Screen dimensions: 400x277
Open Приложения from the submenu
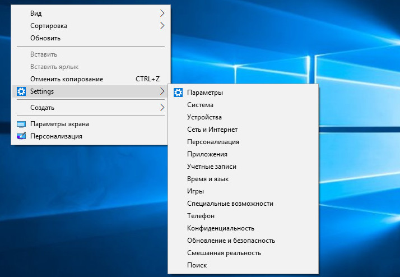click(x=243, y=154)
